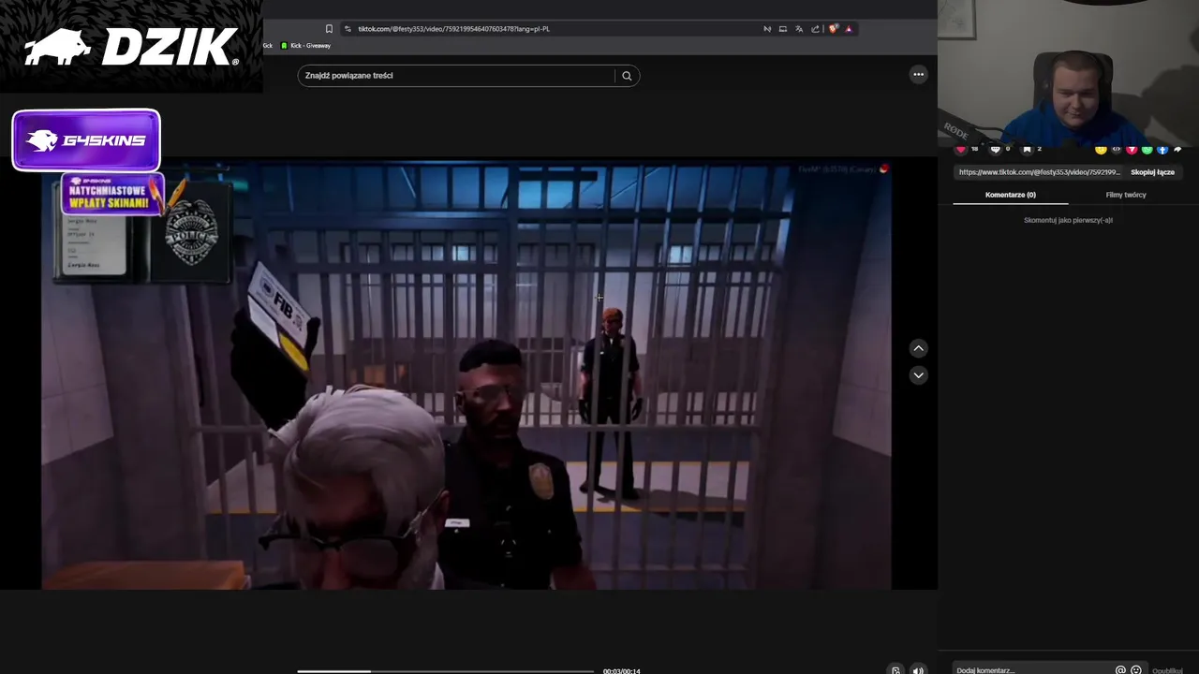Viewport: 1199px width, 674px height.
Task: Save video with the bookmark icon
Action: [1027, 149]
